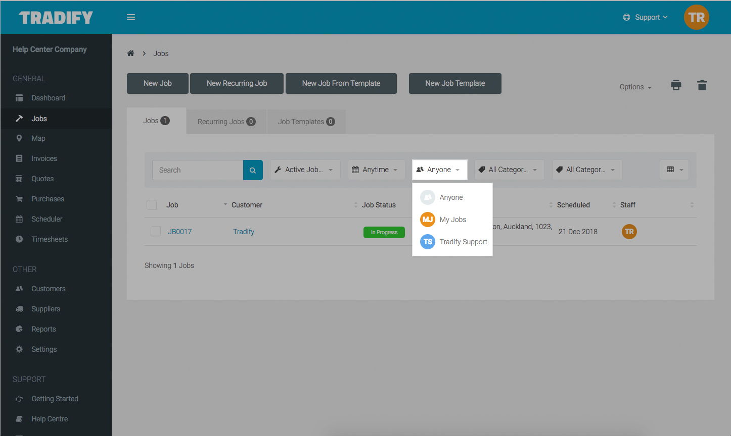Switch to the Job Templates tab
This screenshot has height=436, width=731.
tap(306, 122)
